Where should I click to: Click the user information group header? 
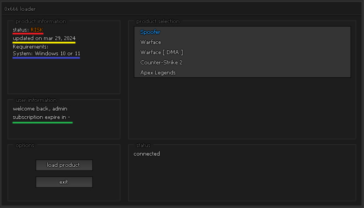click(36, 100)
